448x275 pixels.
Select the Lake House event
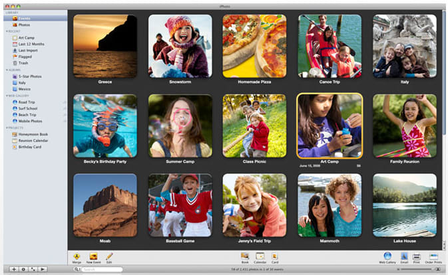(405, 205)
